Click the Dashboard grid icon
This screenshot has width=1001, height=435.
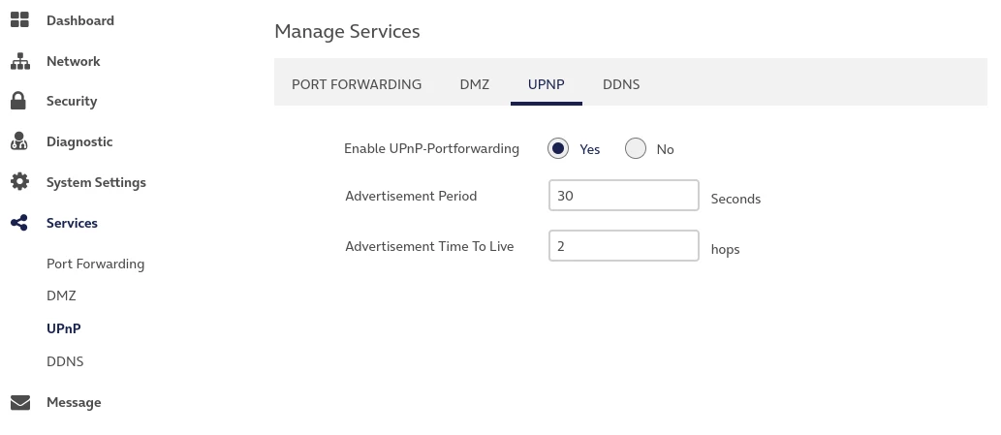19,20
